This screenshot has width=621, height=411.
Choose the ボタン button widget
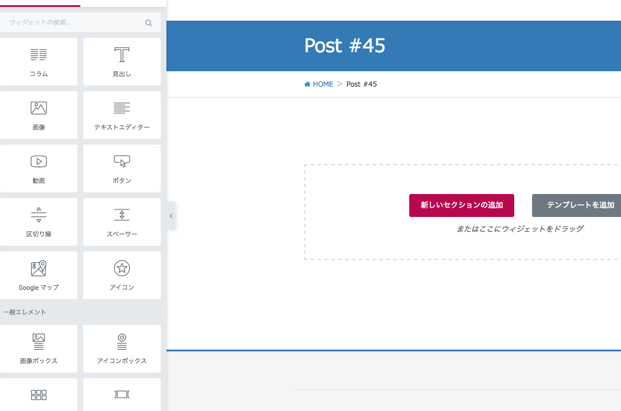[x=122, y=169]
